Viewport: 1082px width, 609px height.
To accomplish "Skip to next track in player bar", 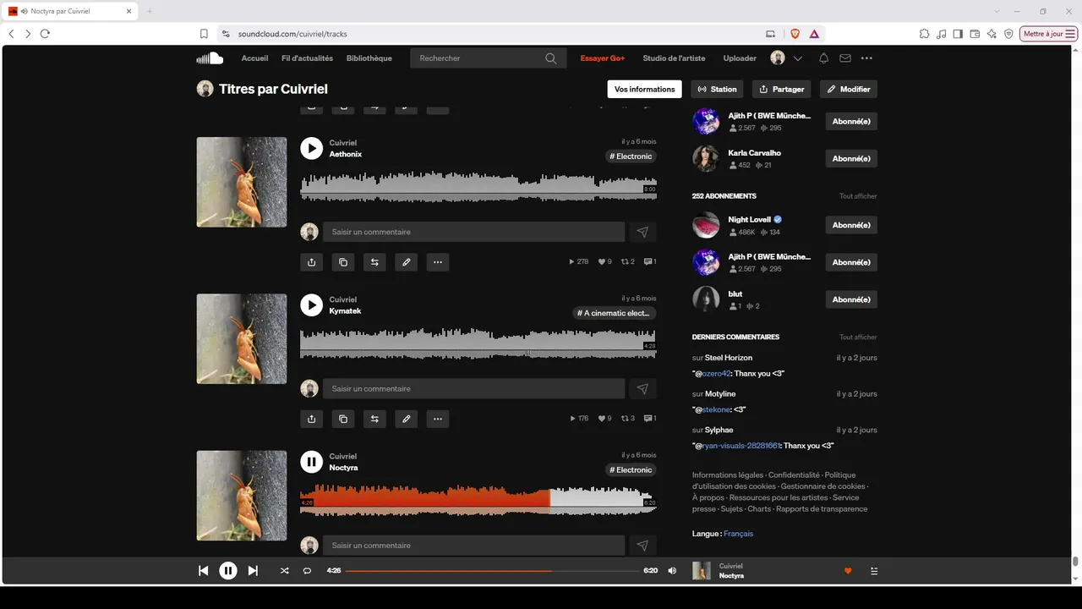I will [253, 571].
